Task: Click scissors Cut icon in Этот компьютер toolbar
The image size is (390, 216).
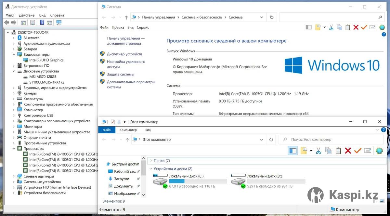Action: pos(318,151)
